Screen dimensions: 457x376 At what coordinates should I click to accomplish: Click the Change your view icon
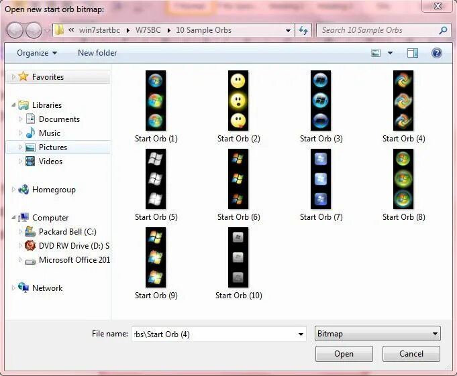pos(376,53)
